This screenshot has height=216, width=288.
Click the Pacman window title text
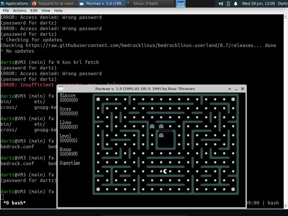[x=145, y=89]
